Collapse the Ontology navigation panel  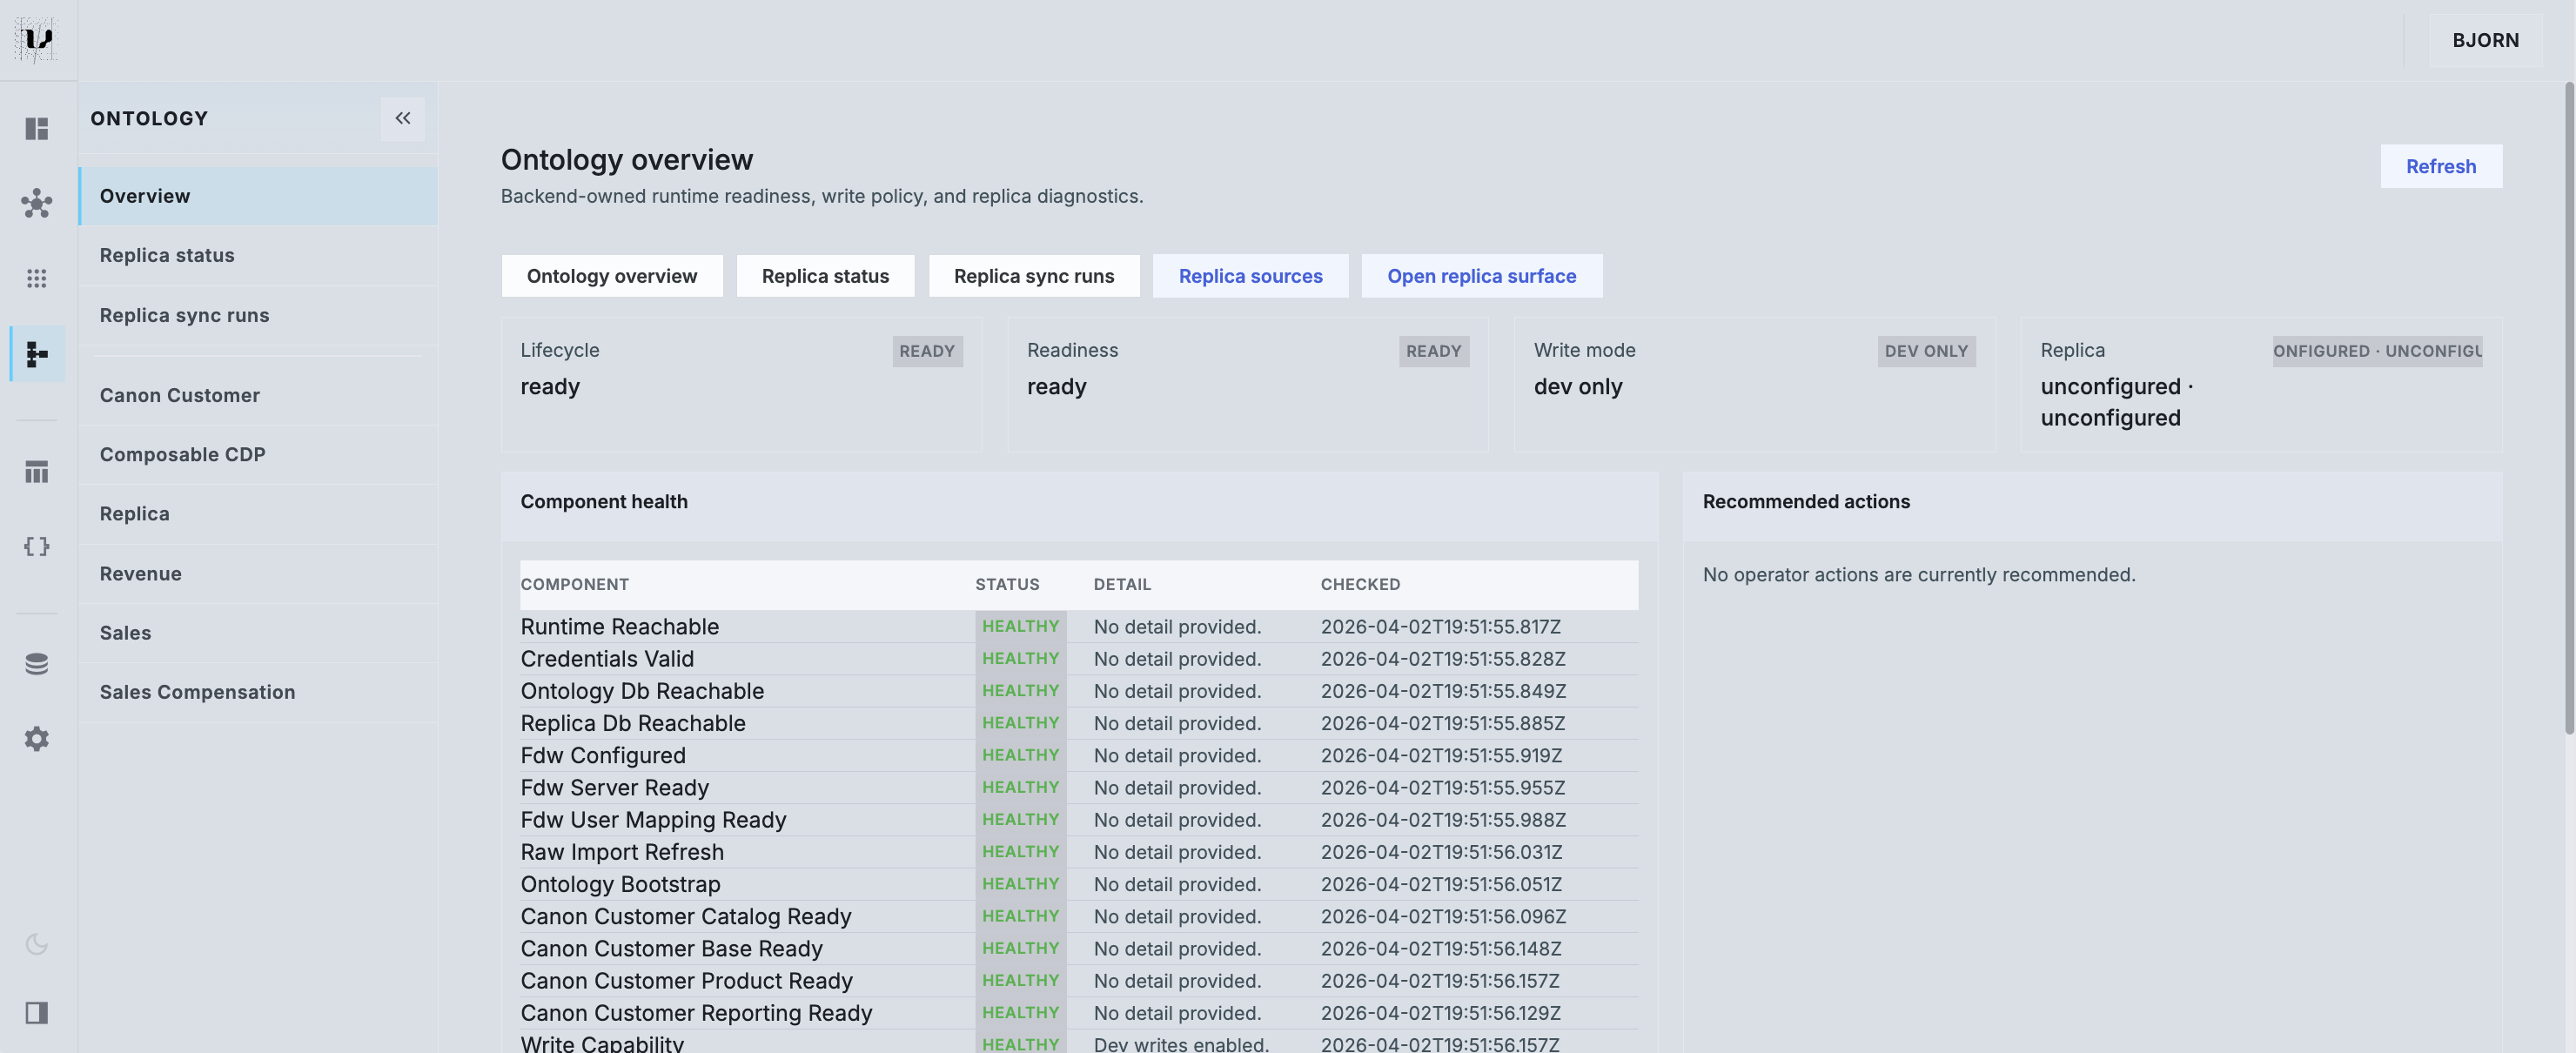click(403, 118)
